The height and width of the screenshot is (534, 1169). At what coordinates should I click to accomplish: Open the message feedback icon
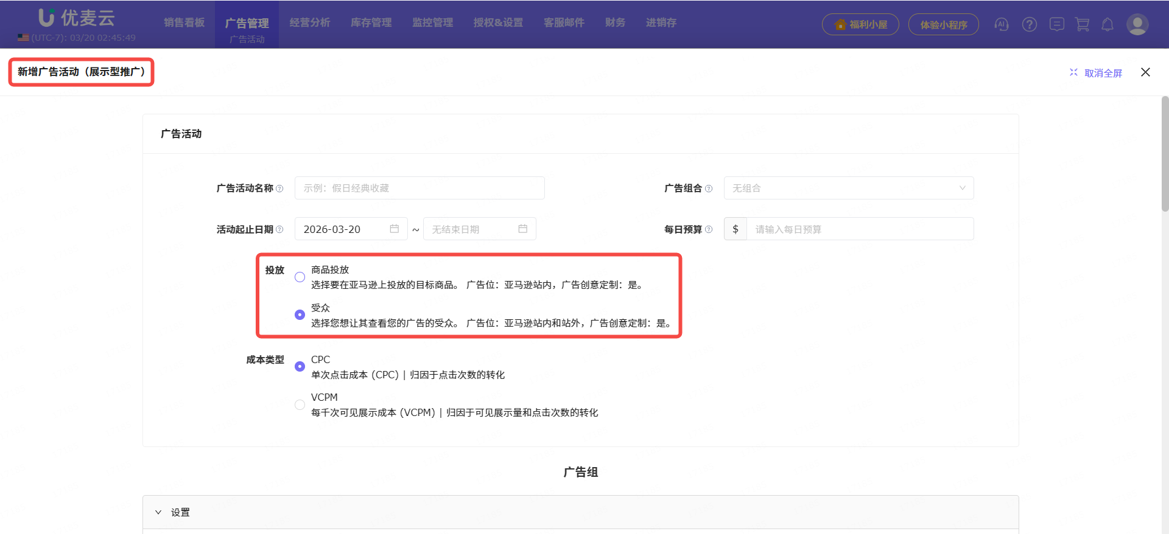pos(1057,24)
